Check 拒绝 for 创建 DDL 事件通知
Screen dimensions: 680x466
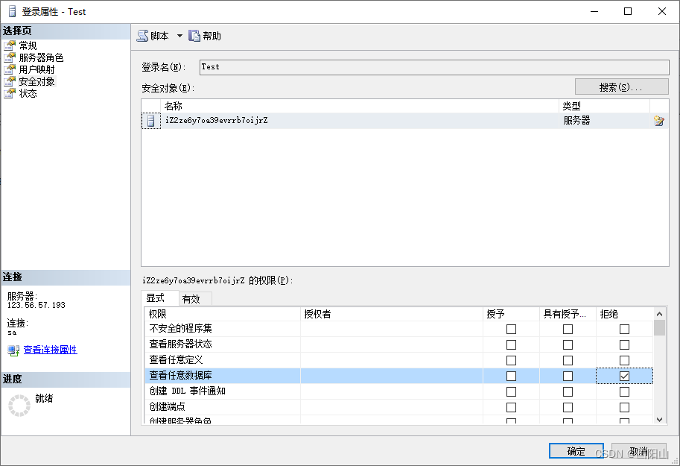624,391
